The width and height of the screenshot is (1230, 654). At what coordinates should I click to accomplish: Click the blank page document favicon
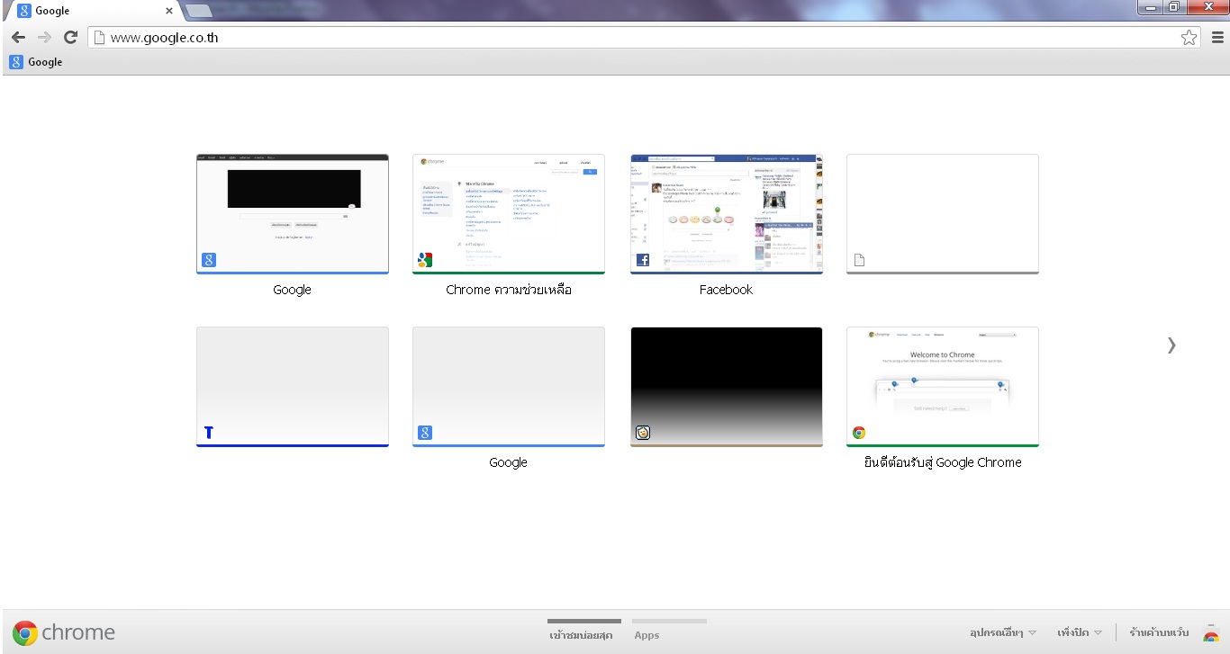click(859, 260)
